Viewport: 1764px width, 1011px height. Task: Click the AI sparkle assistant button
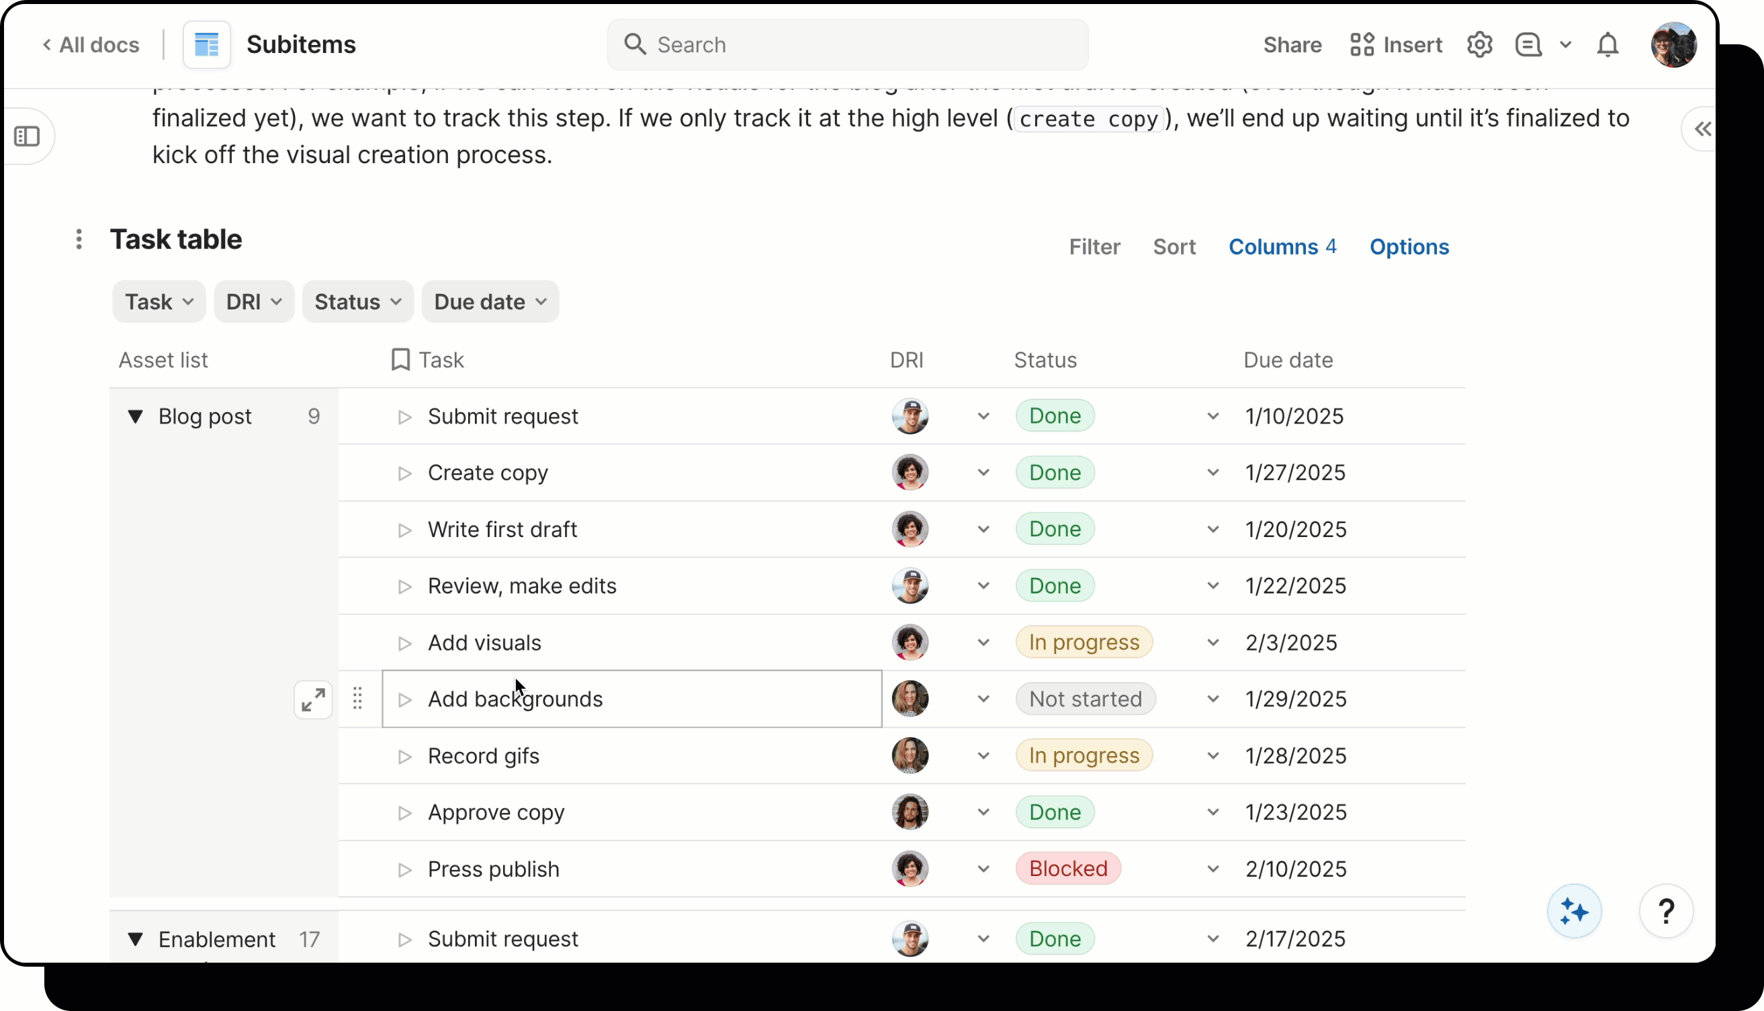1574,911
